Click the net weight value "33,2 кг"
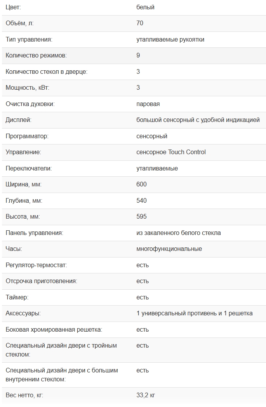266x407 pixels. click(x=146, y=395)
